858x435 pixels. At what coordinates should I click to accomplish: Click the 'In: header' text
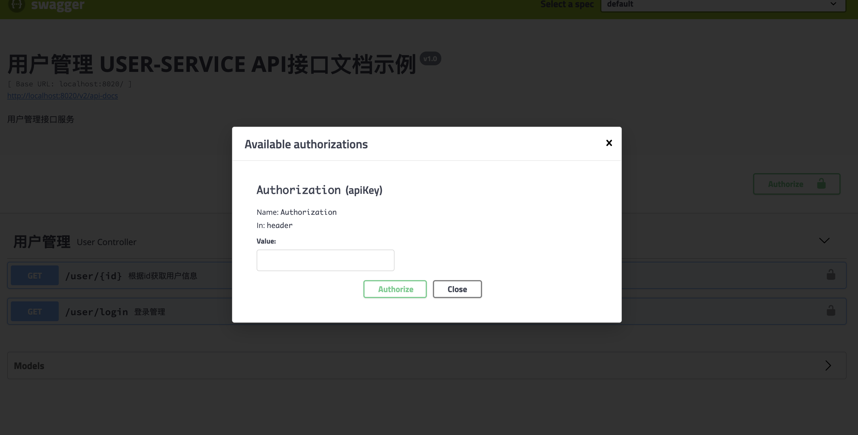[x=274, y=225]
